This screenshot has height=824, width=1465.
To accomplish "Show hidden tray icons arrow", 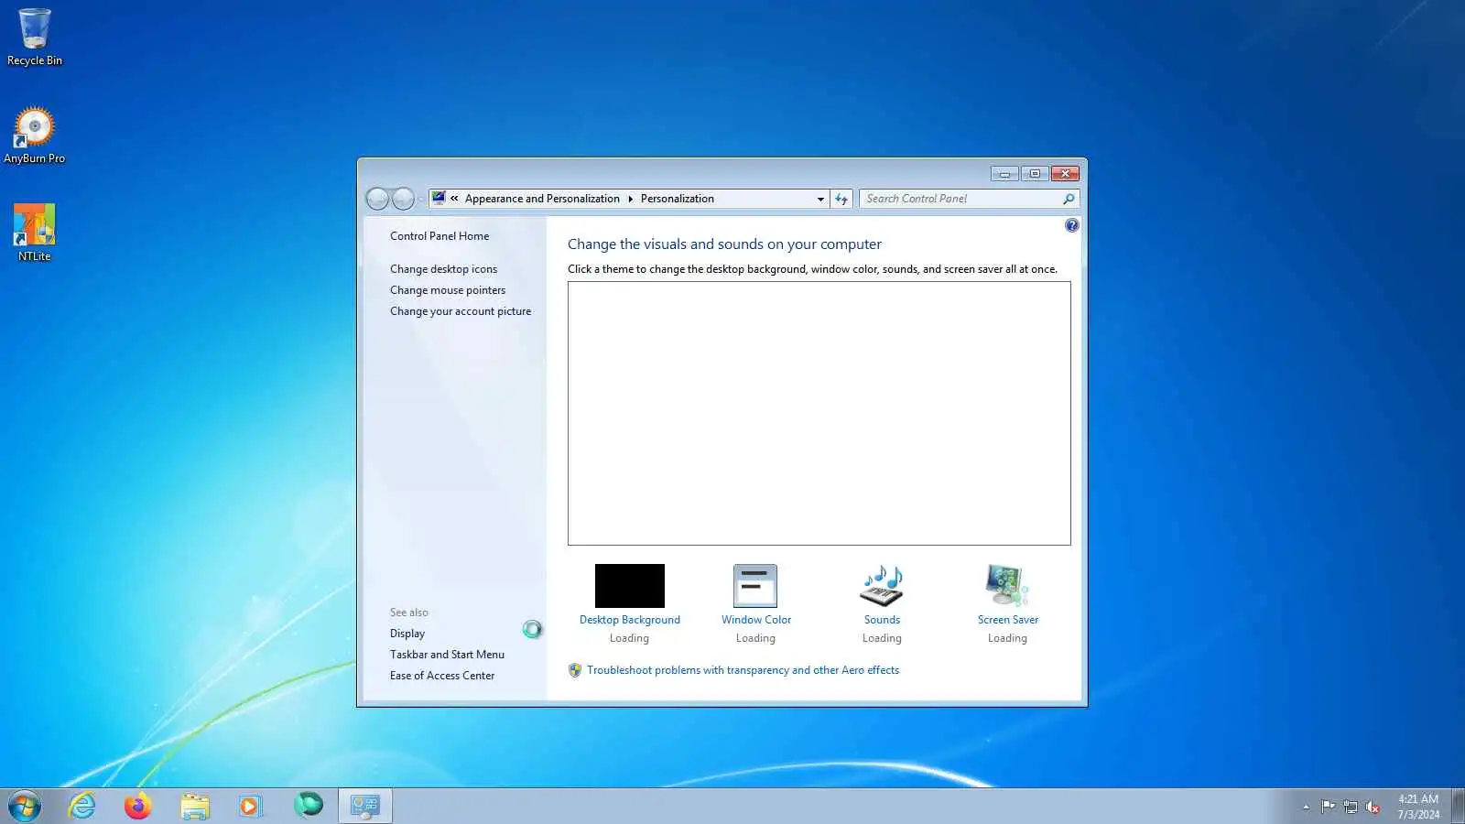I will pyautogui.click(x=1306, y=807).
